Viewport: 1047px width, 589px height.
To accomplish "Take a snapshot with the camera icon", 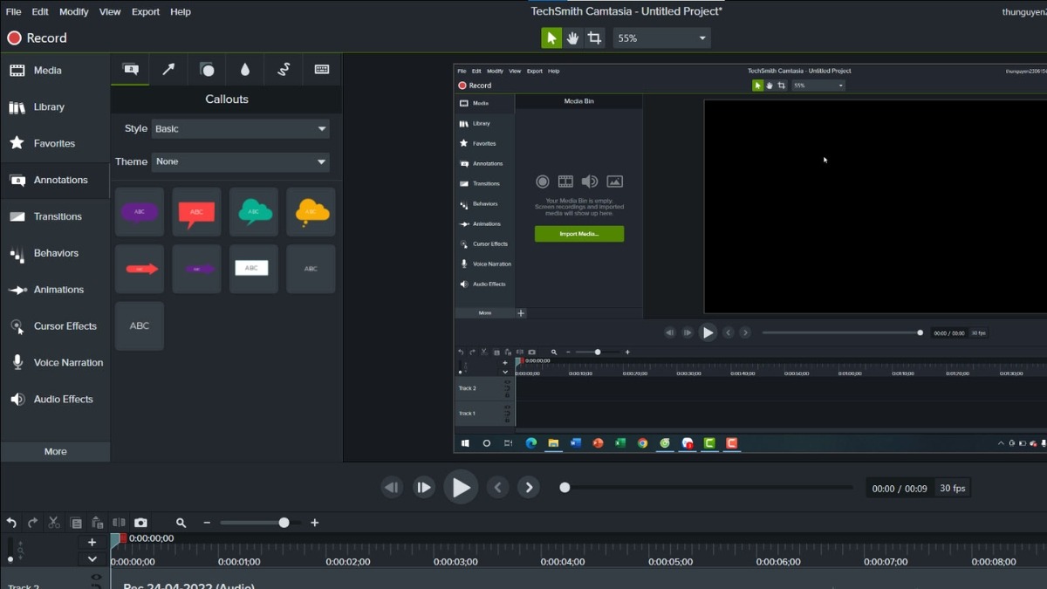I will click(140, 523).
